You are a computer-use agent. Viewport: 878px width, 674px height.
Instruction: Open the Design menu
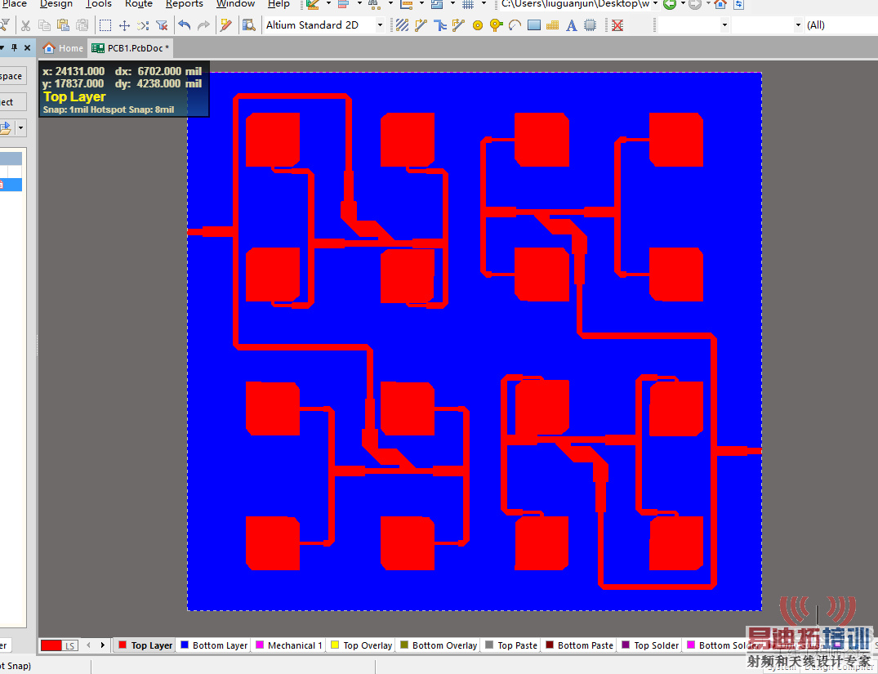click(x=56, y=4)
